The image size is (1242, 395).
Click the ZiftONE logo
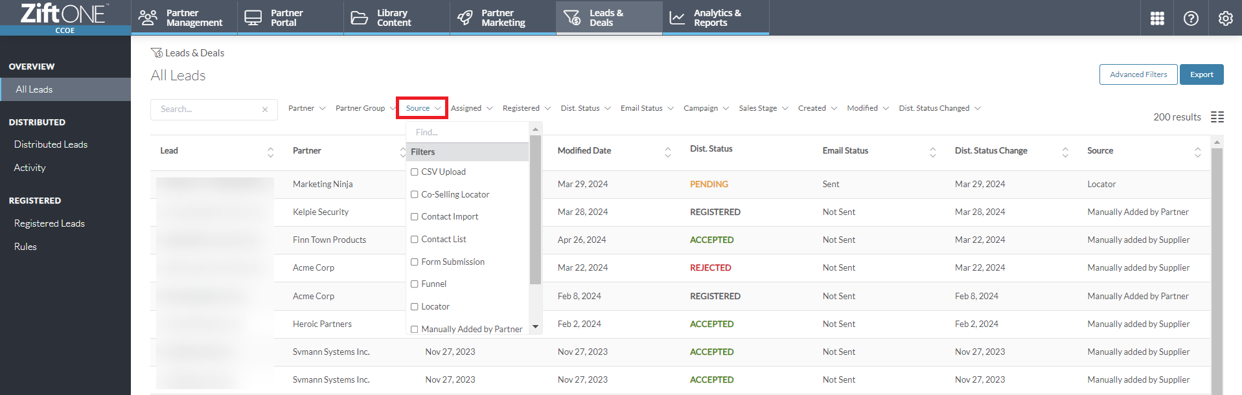[x=65, y=13]
